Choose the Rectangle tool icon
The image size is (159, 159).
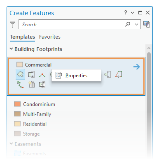coord(31,74)
